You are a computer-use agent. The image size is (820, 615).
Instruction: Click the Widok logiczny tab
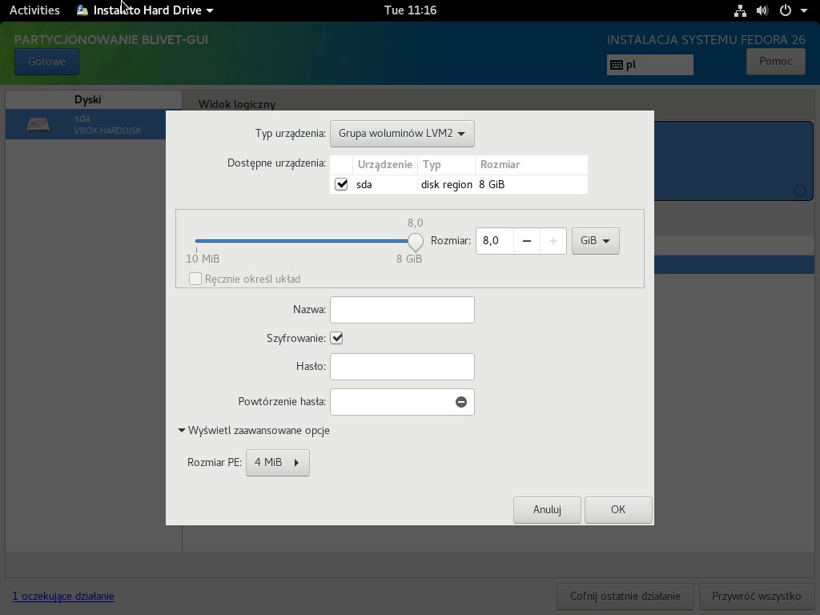[237, 104]
